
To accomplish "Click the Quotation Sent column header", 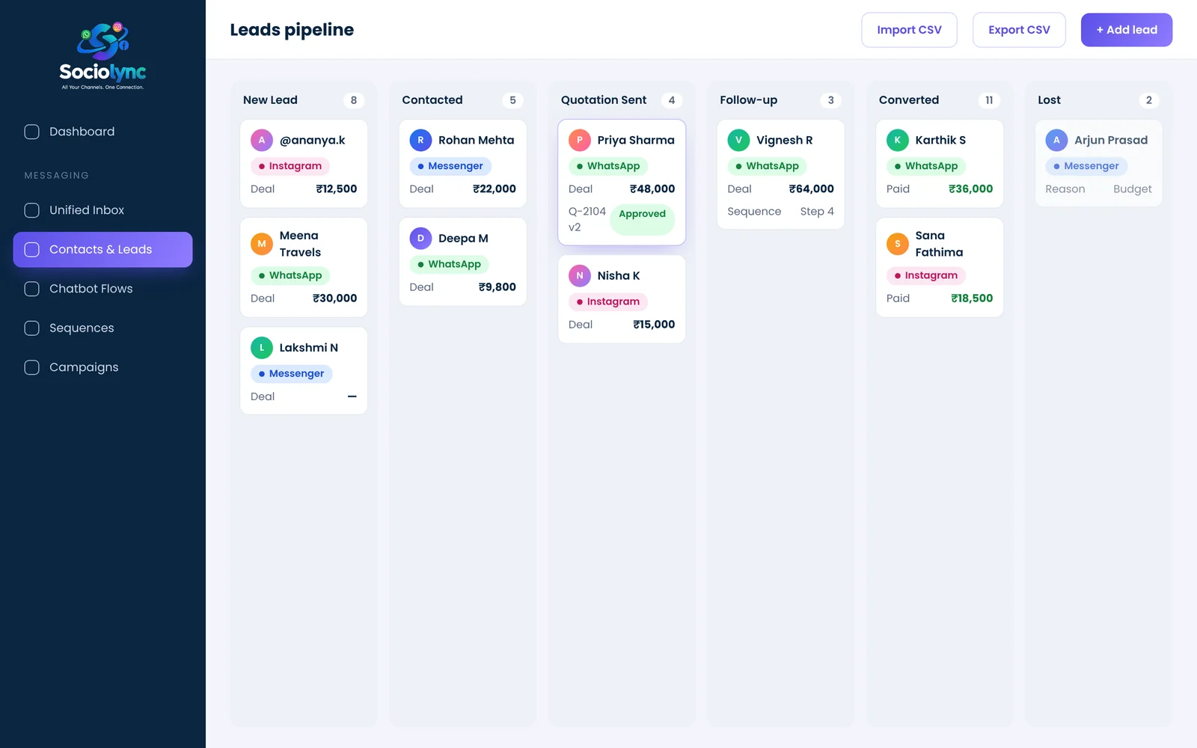I will pos(604,100).
